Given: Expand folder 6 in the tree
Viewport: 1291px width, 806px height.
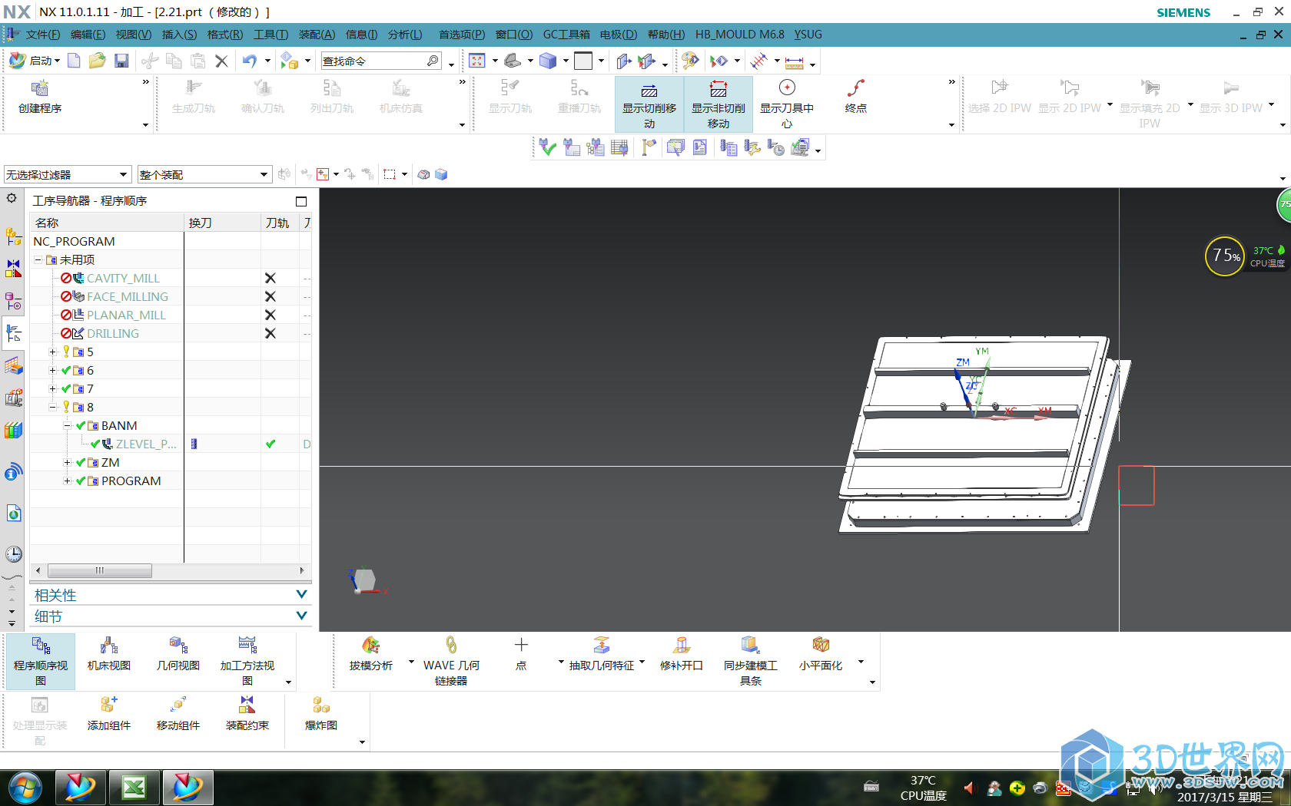Looking at the screenshot, I should click(53, 371).
